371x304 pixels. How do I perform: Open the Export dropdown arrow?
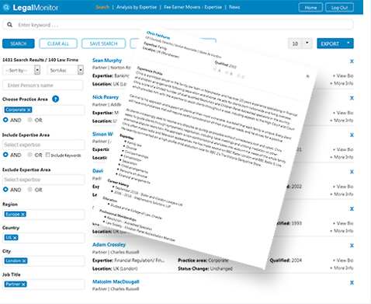(348, 43)
